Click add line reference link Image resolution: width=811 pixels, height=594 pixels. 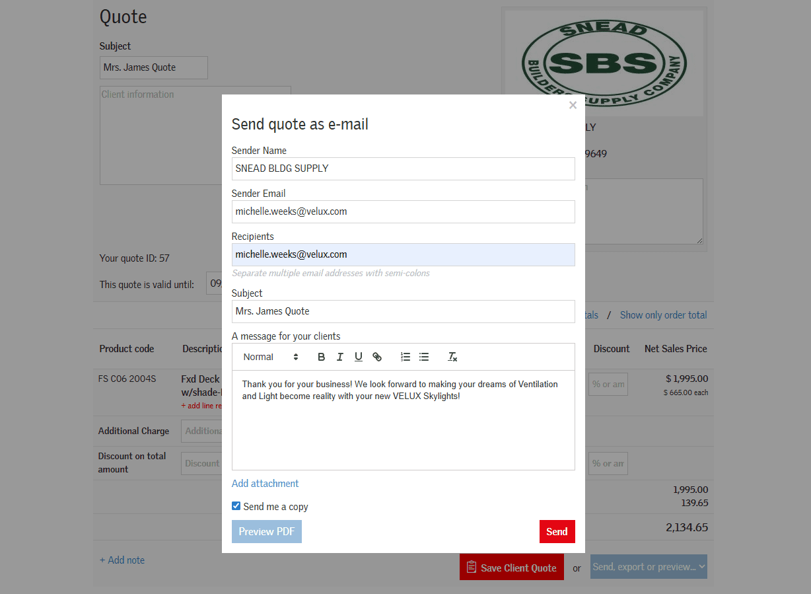[201, 406]
